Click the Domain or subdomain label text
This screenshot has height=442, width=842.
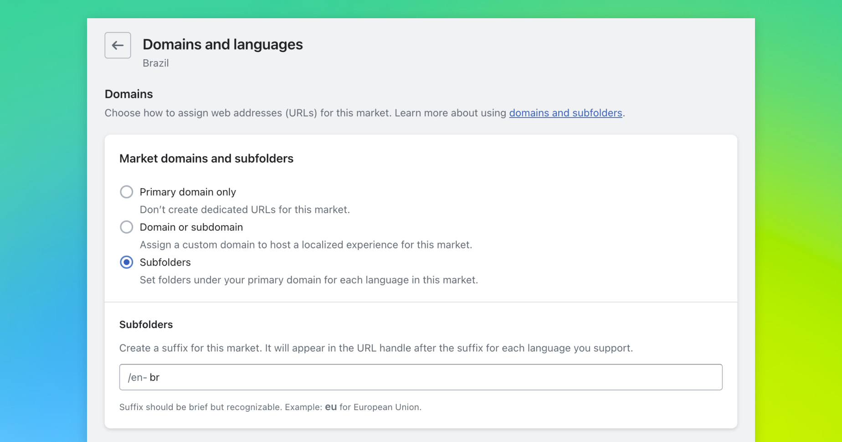pos(191,227)
